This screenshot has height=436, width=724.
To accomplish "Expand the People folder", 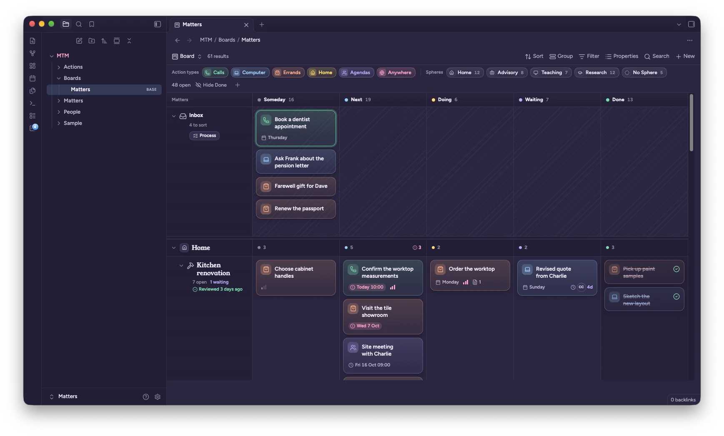I will (x=59, y=112).
